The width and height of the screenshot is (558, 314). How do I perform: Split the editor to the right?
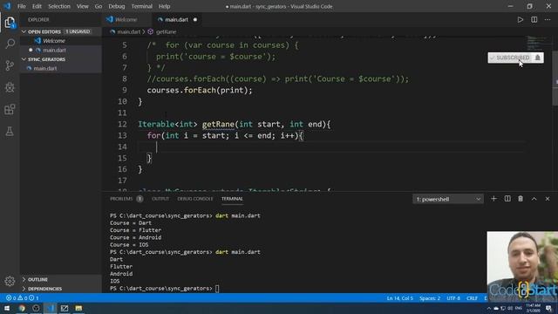[534, 19]
